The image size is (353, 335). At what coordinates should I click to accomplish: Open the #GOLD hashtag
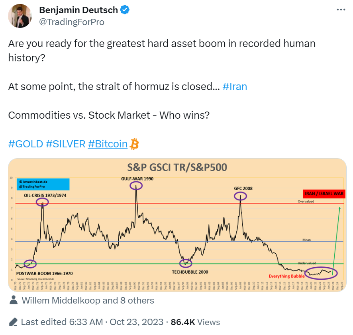(25, 144)
